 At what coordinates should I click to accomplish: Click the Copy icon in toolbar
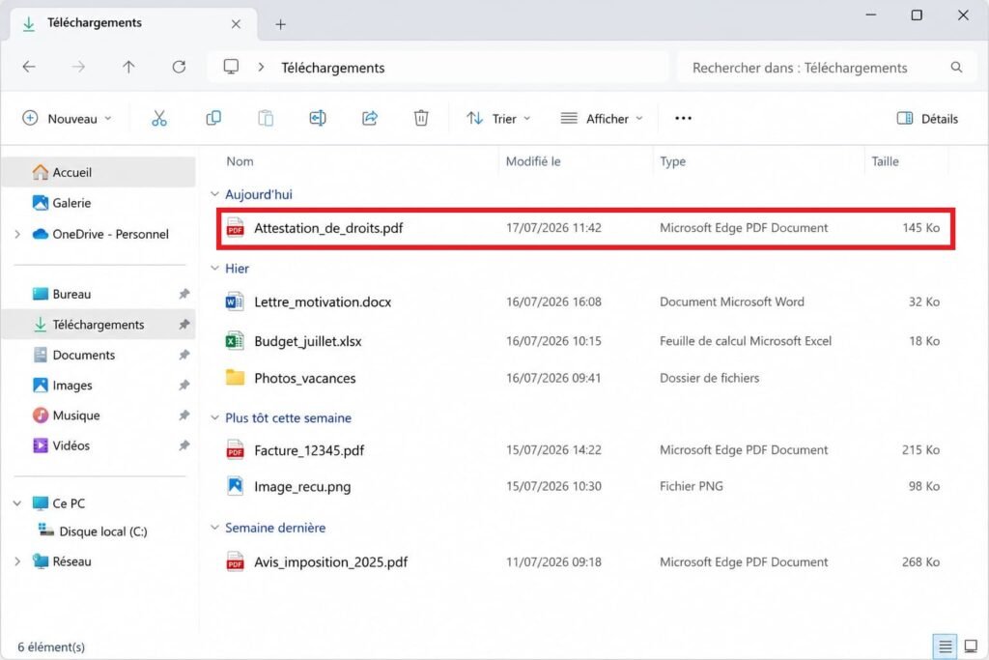213,118
